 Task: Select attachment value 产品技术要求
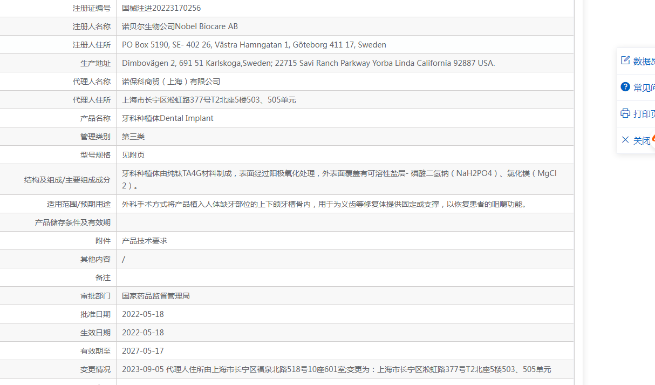tap(145, 241)
